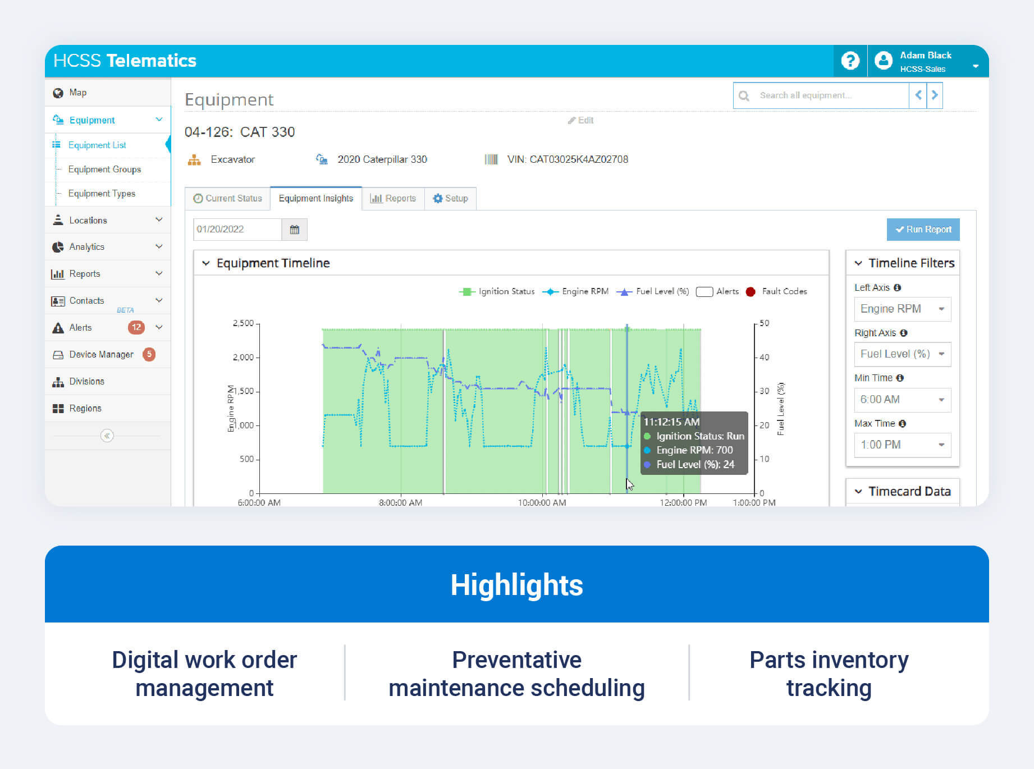Open the Reports tab in equipment view

[393, 198]
